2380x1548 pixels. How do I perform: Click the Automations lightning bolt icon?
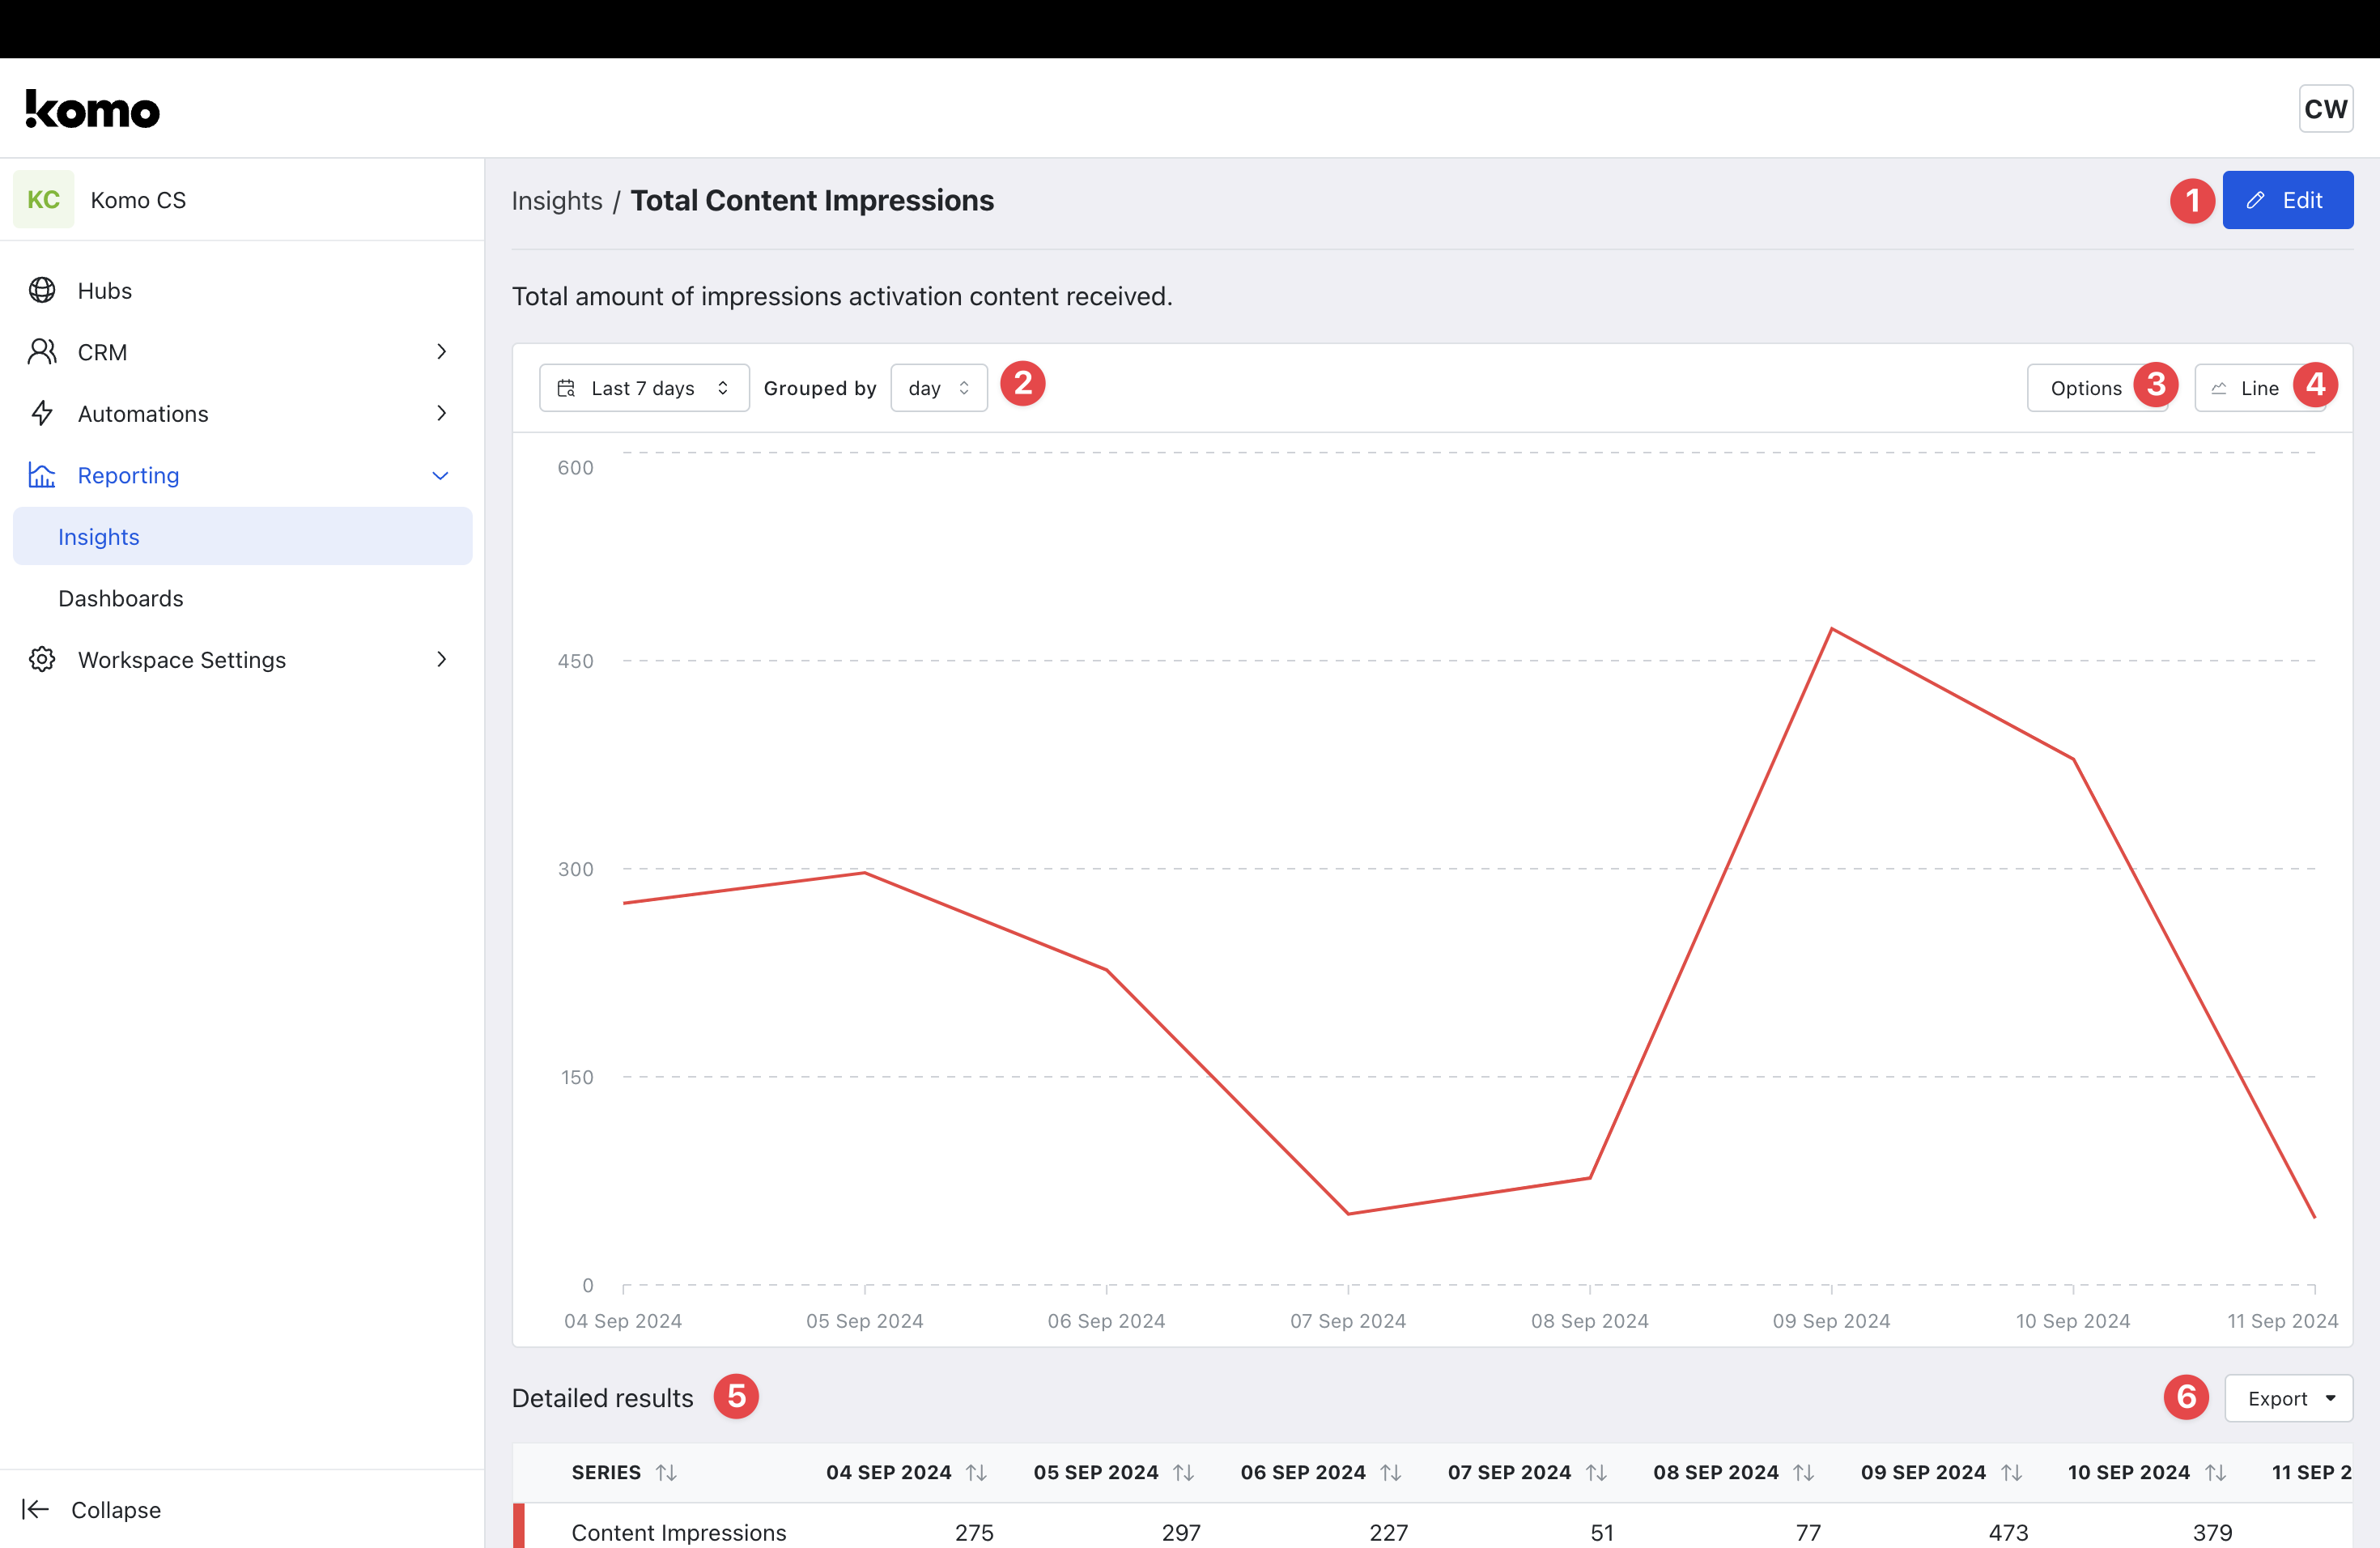click(x=42, y=413)
